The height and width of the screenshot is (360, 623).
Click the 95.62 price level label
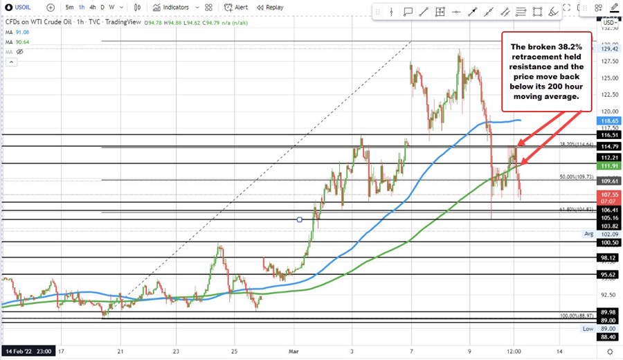pyautogui.click(x=609, y=275)
